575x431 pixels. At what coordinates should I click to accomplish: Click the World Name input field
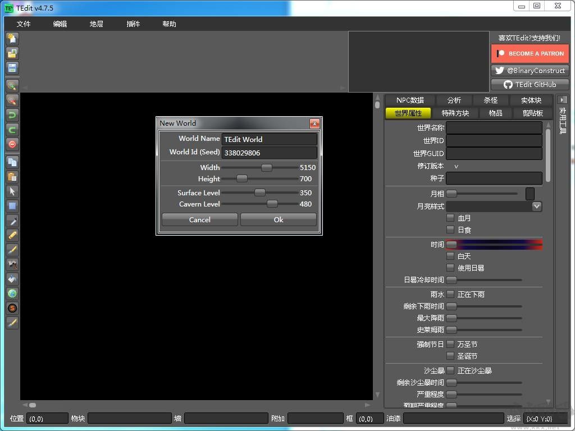pos(269,139)
